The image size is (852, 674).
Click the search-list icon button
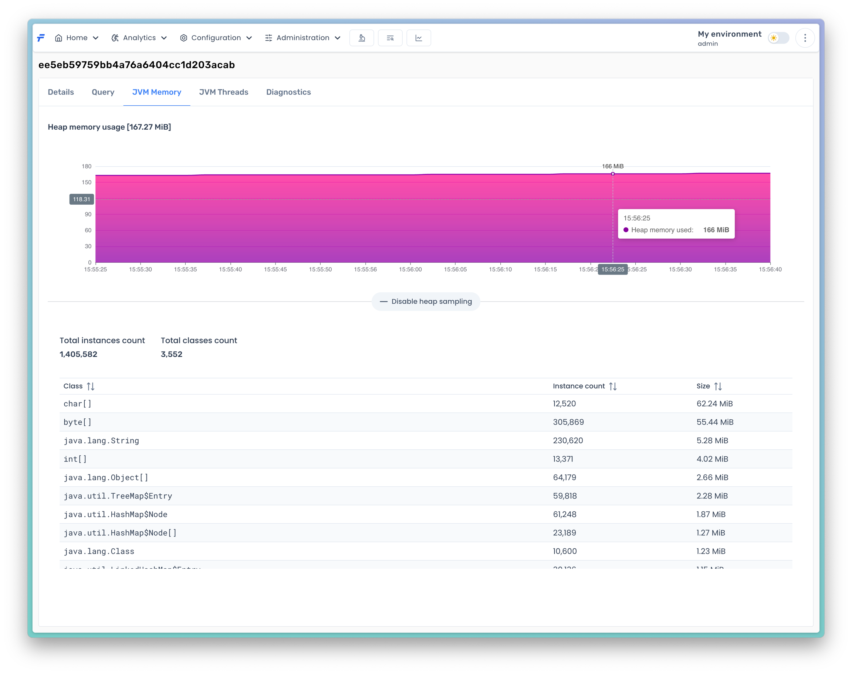(x=390, y=38)
